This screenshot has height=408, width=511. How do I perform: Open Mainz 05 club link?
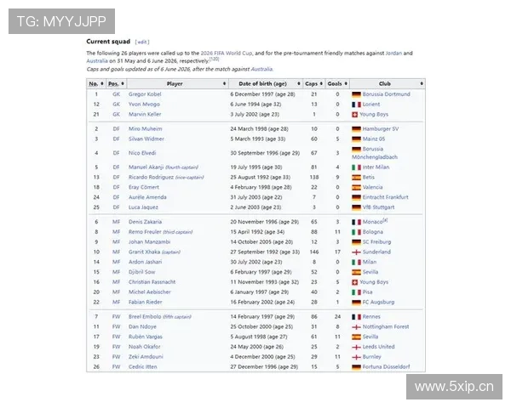(x=374, y=139)
